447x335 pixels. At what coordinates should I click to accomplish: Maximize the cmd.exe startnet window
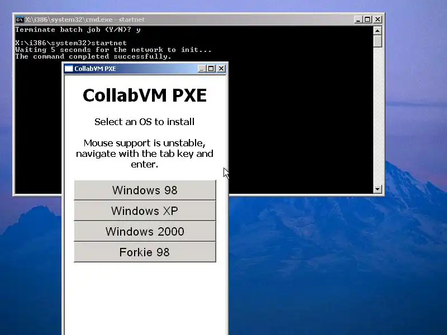(x=368, y=20)
